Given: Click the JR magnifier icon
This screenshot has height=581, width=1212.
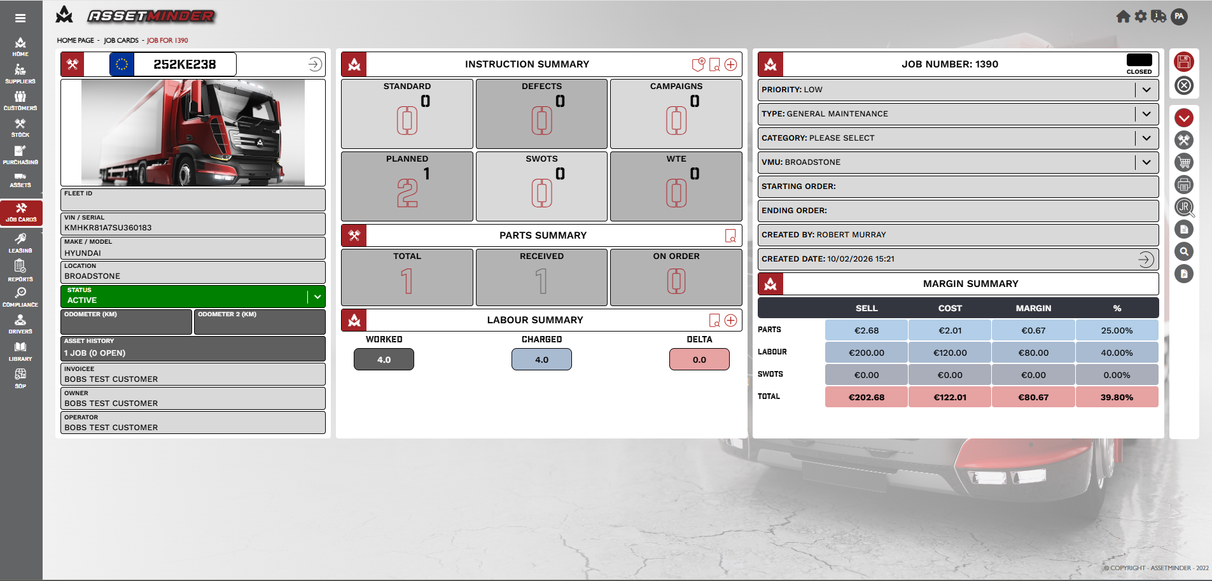Looking at the screenshot, I should click(1183, 207).
